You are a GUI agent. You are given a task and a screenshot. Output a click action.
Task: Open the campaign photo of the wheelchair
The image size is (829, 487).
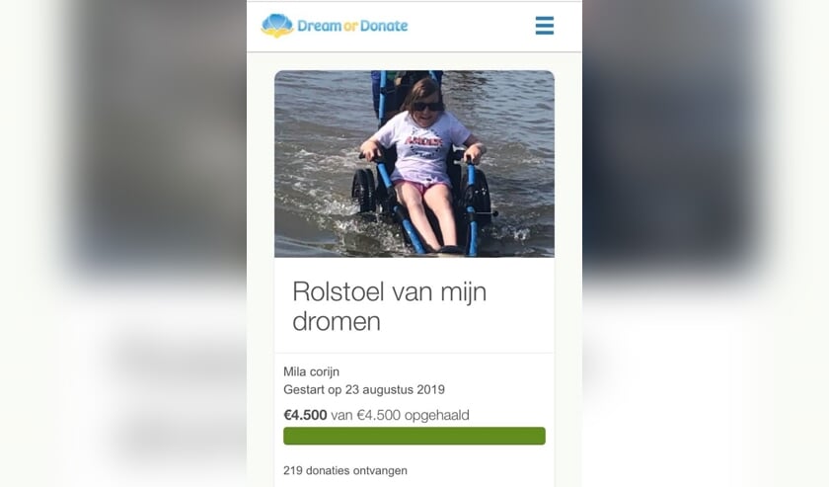point(414,164)
